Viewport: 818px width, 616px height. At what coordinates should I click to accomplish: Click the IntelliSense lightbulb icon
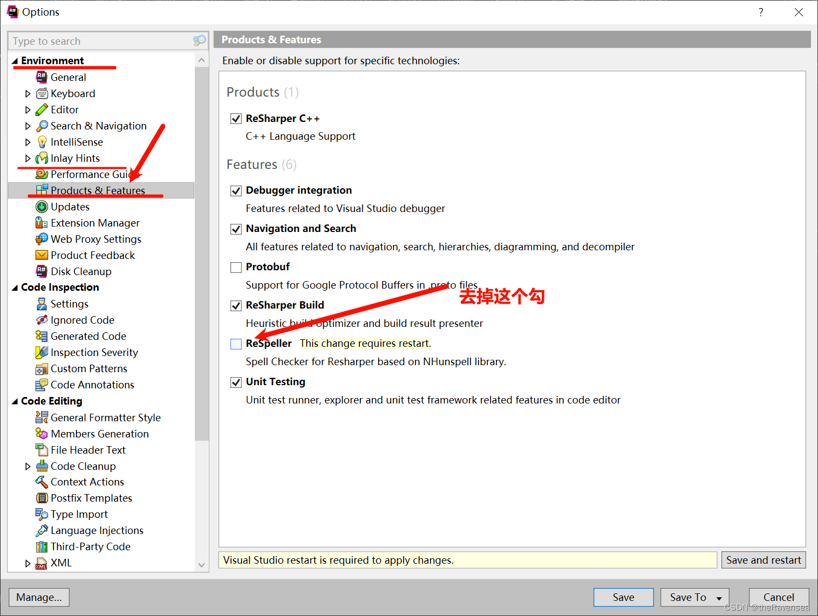[x=42, y=142]
